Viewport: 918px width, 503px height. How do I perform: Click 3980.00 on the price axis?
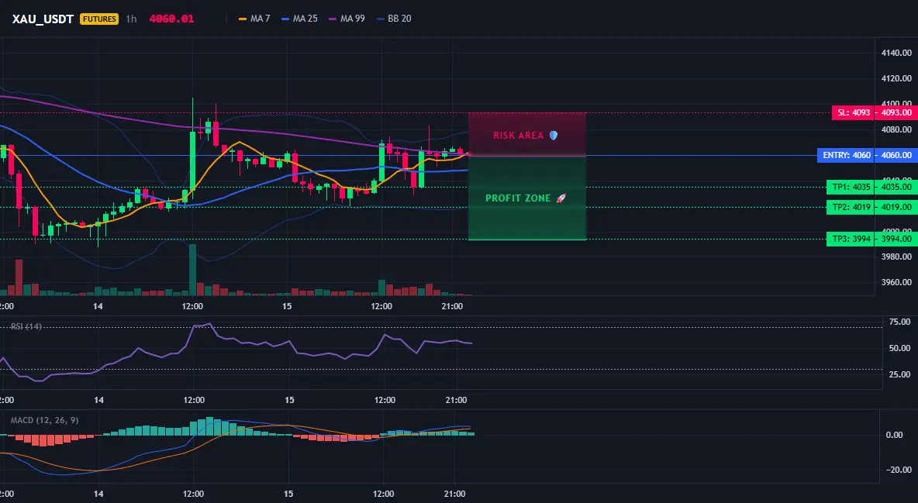pos(896,257)
